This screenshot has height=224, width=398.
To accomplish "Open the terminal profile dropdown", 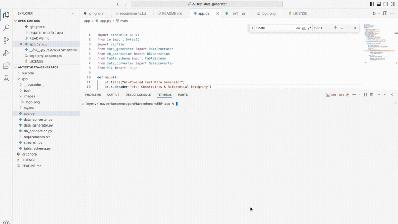I will tap(358, 94).
